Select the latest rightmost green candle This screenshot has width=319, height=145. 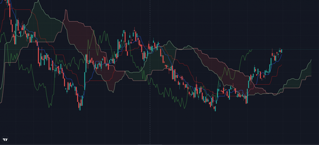point(282,51)
